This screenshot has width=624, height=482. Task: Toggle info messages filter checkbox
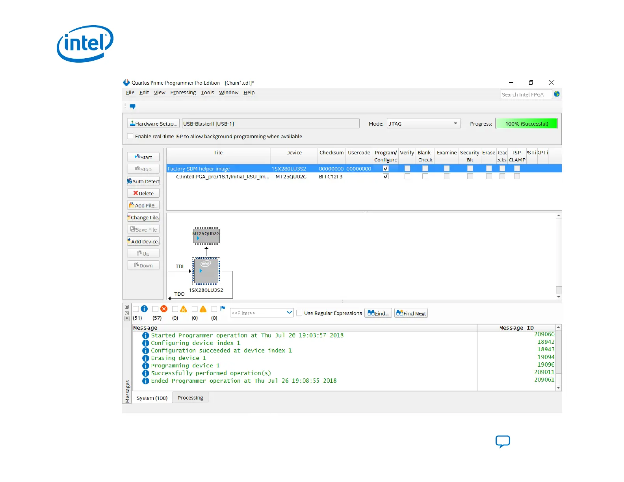(x=136, y=309)
